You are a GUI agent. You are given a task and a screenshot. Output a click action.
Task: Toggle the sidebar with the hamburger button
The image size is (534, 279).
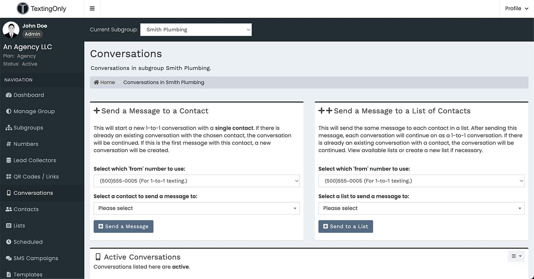click(x=92, y=8)
